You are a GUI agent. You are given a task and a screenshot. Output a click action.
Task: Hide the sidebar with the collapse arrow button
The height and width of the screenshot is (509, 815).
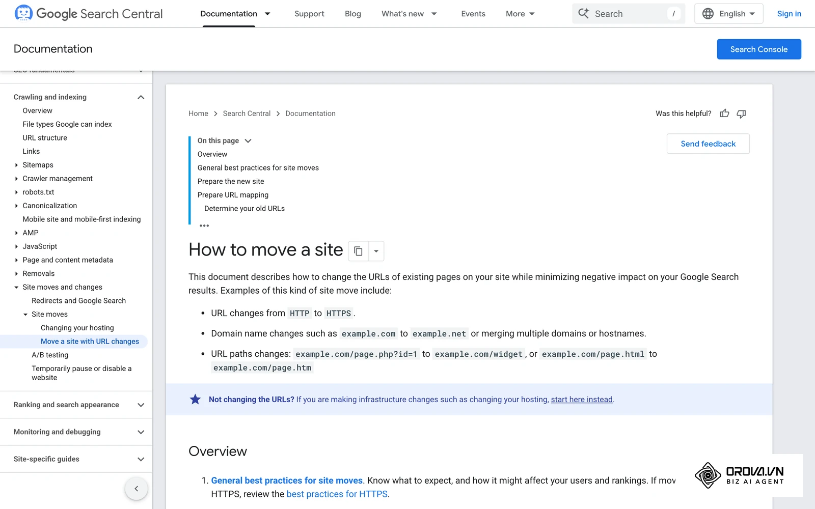click(136, 489)
